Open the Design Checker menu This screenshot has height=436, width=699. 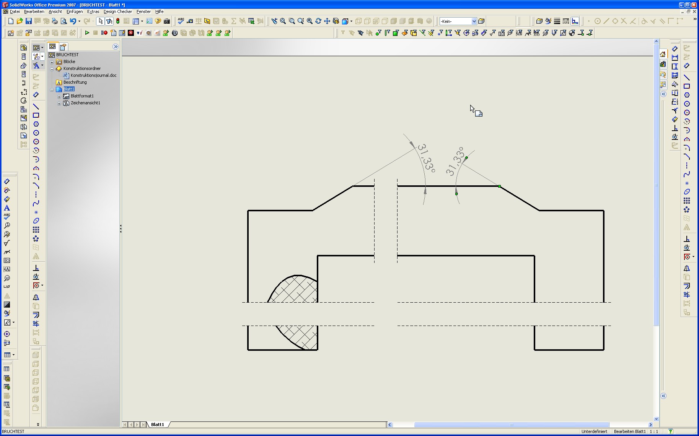[118, 11]
